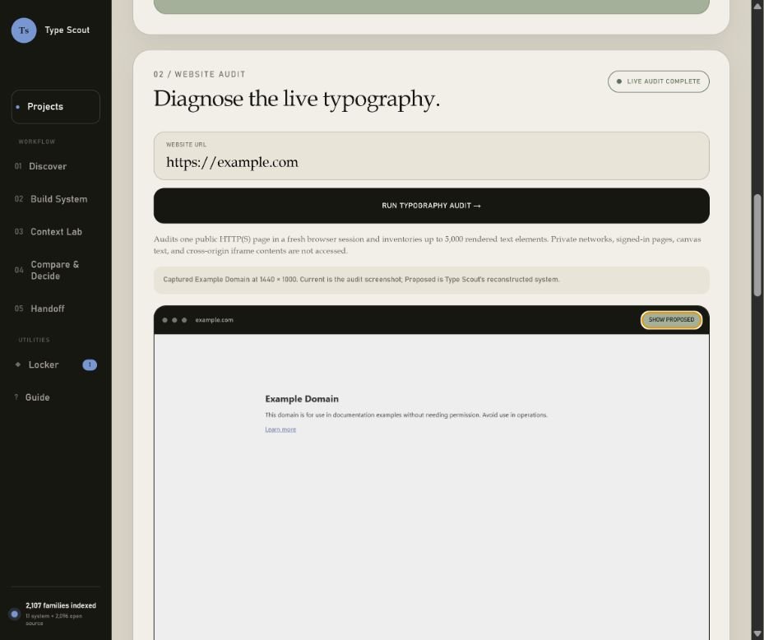Viewport: 764px width, 640px height.
Task: Open the Projects sidebar item
Action: pyautogui.click(x=56, y=106)
